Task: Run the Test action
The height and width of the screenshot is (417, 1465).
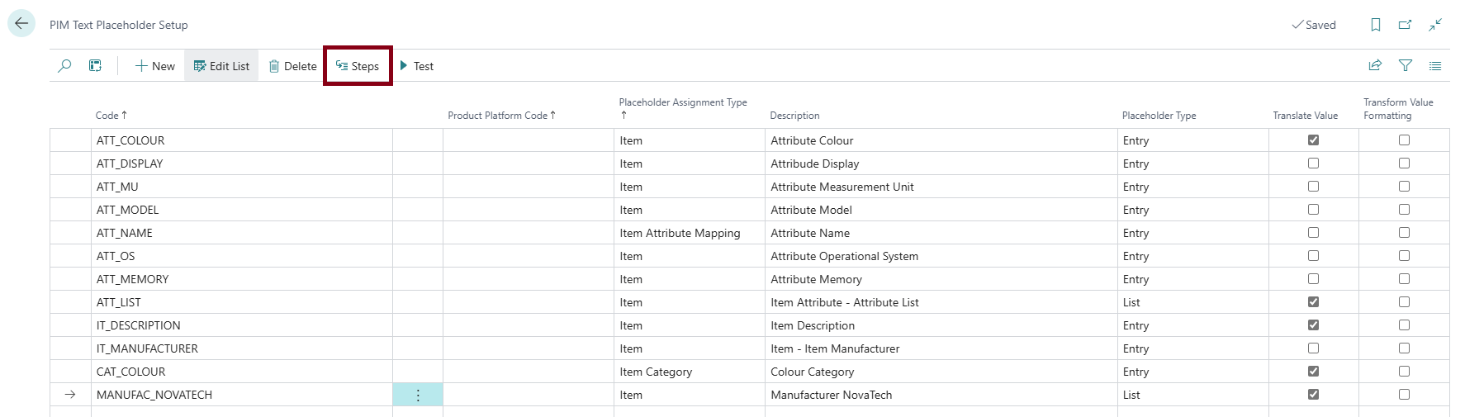Action: [x=416, y=66]
